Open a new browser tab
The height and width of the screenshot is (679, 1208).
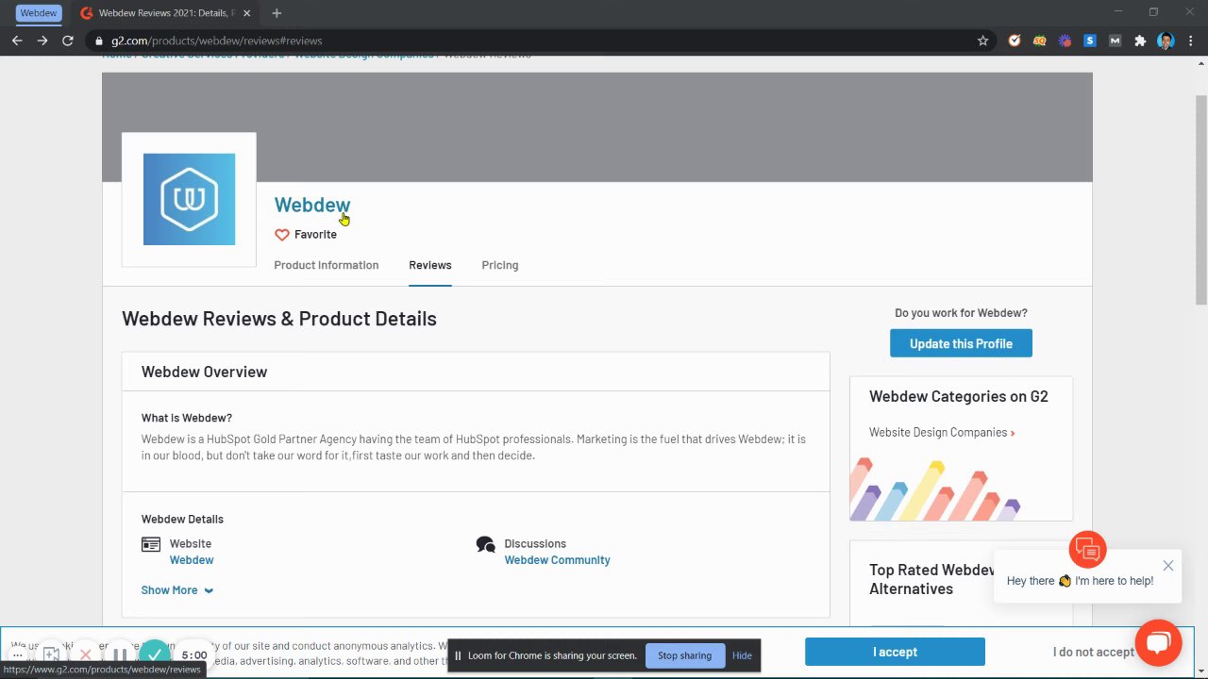coord(277,13)
